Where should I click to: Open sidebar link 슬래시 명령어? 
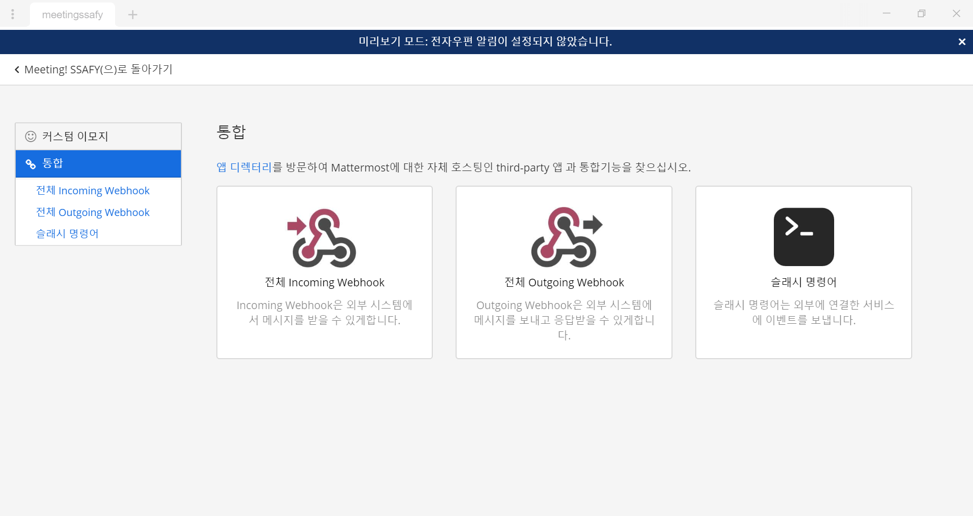tap(67, 234)
